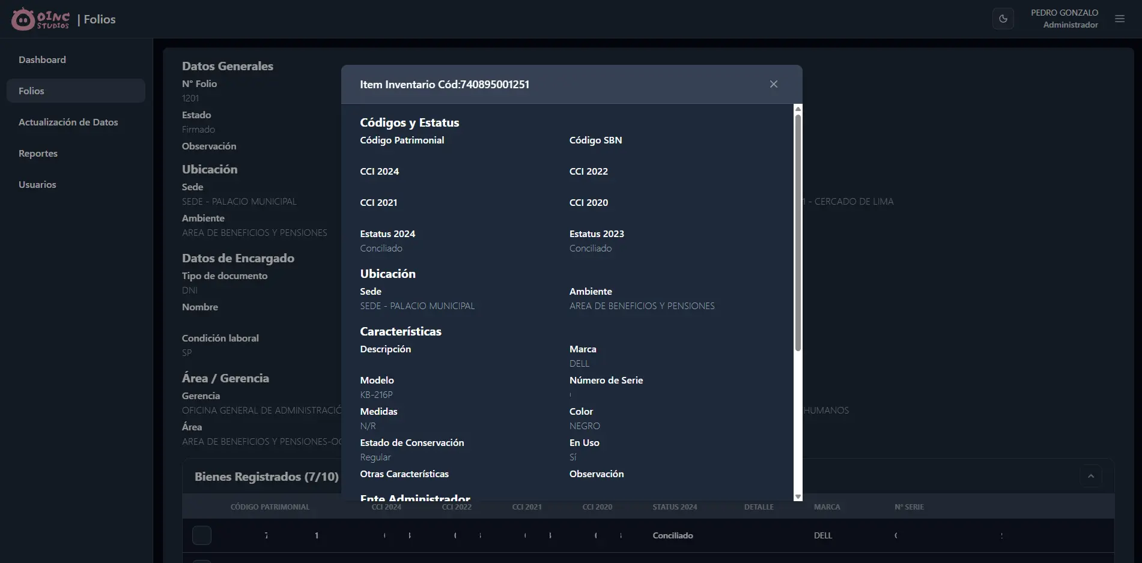Screen dimensions: 1142x563
Task: Click the modal scrollbar up arrow
Action: pyautogui.click(x=798, y=109)
